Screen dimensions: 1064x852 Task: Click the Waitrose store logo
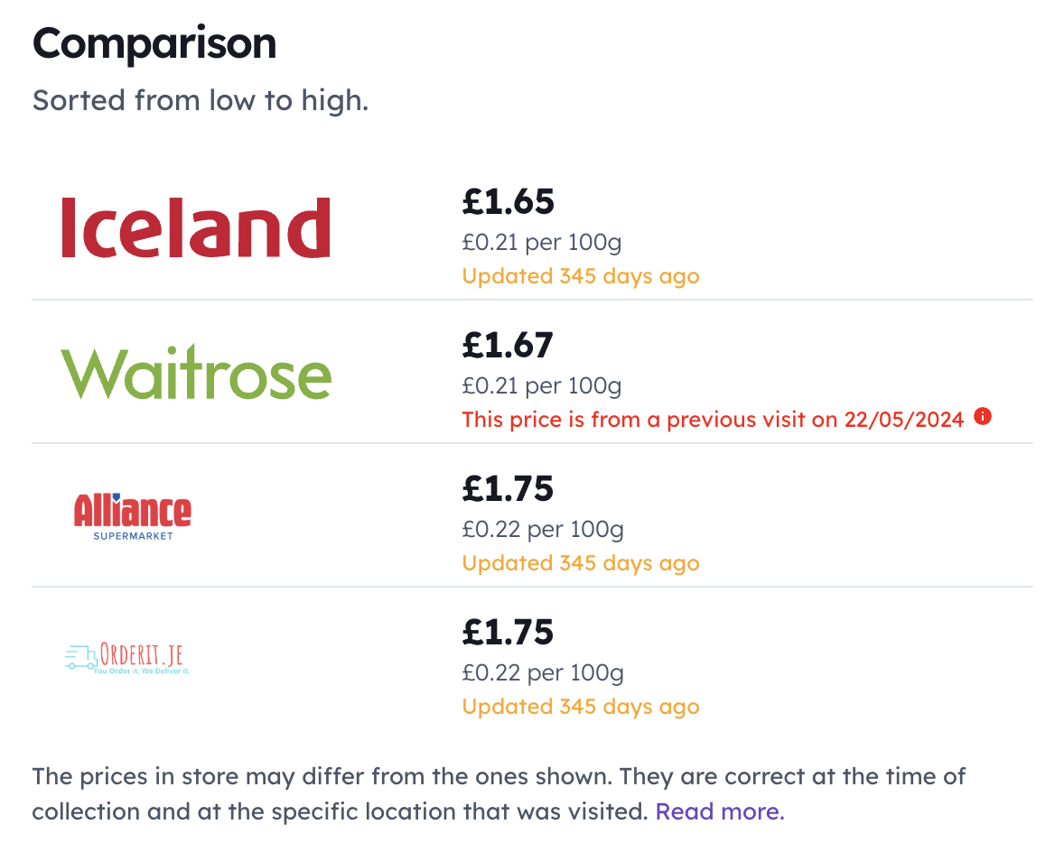click(196, 372)
